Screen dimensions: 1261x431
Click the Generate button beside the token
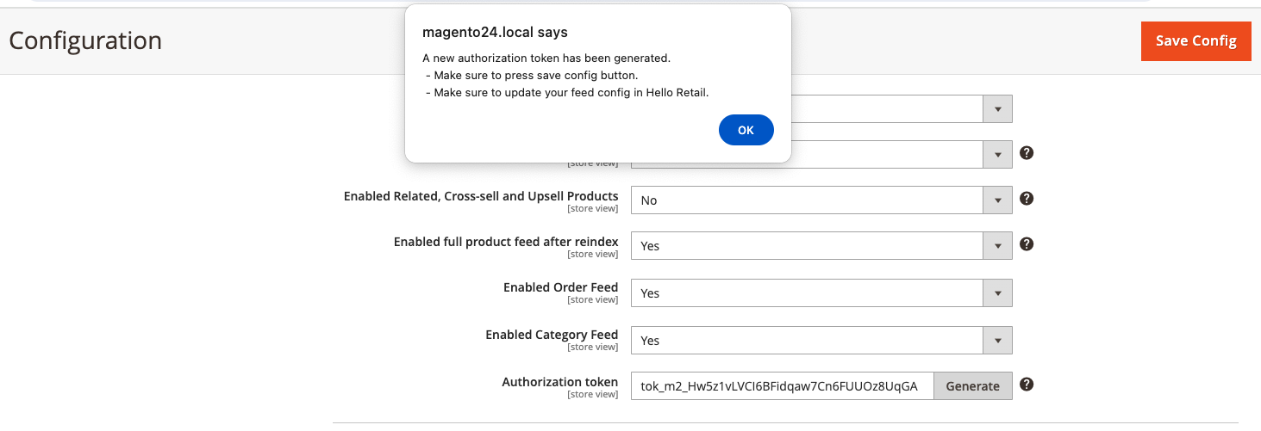[x=972, y=386]
